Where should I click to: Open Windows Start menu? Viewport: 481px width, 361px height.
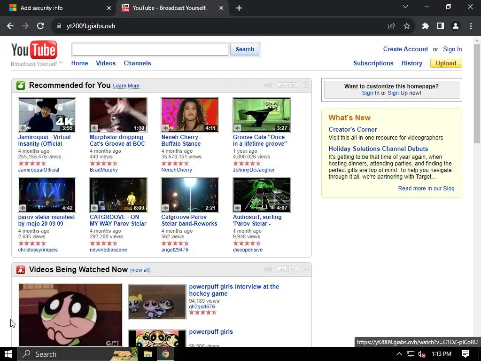(8, 354)
